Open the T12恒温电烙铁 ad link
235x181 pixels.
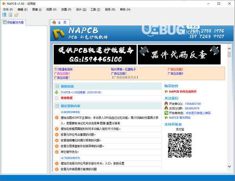[63, 69]
